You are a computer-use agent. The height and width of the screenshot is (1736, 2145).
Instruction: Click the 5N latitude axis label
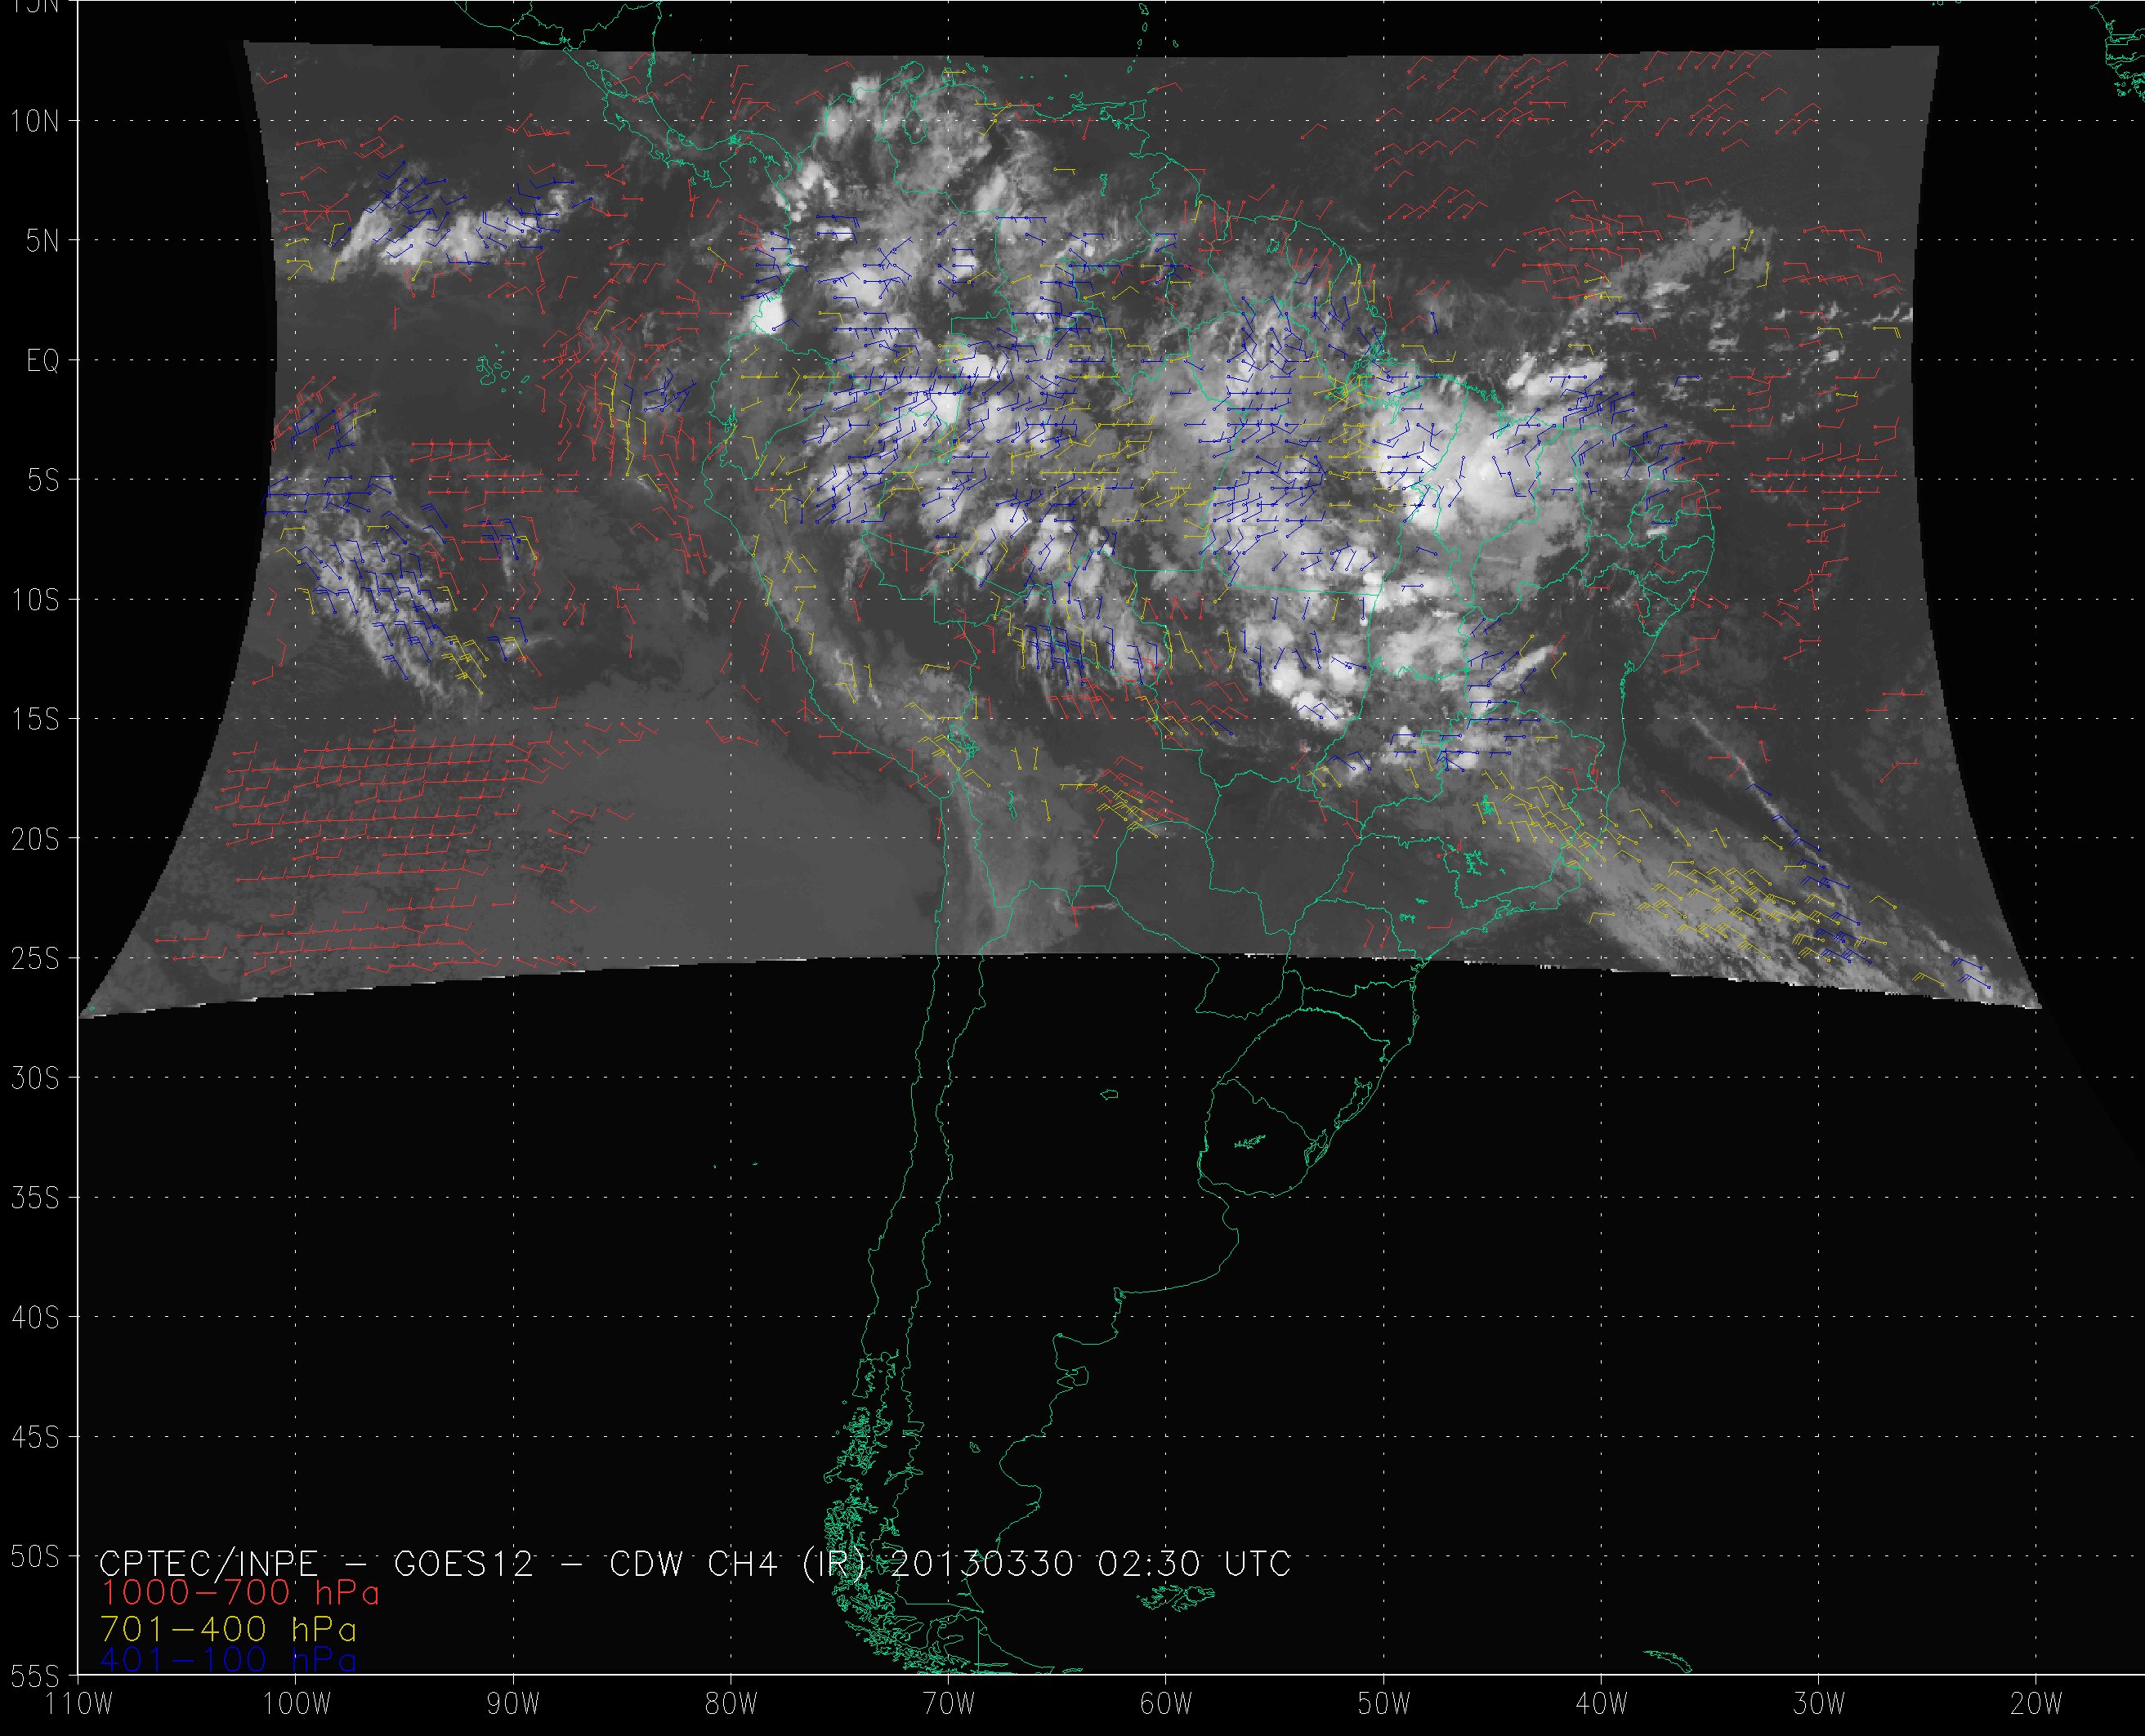click(42, 241)
